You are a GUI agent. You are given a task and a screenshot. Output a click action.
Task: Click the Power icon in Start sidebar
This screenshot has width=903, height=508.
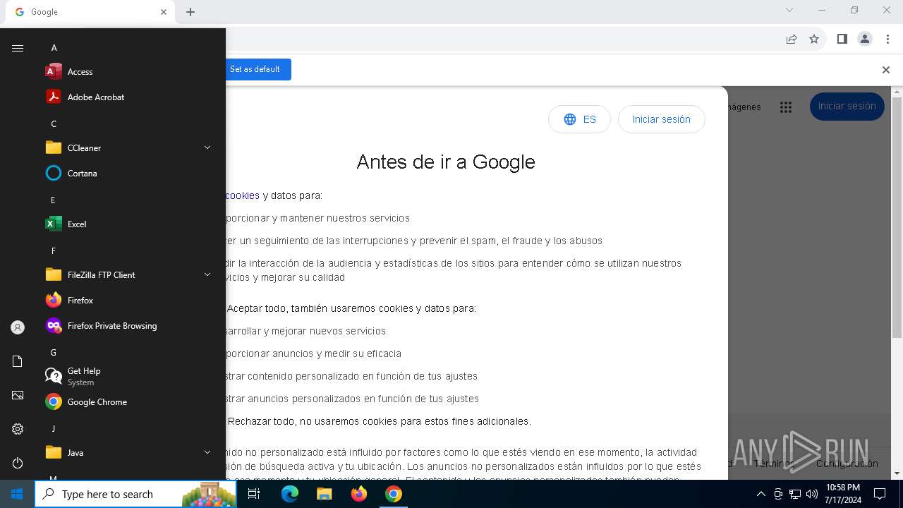pos(18,463)
